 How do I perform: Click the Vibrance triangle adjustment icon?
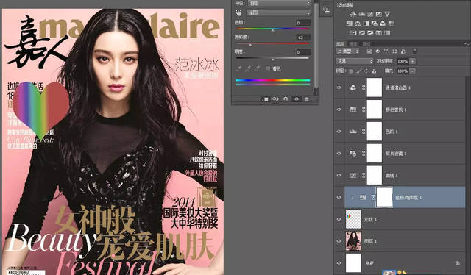387,14
